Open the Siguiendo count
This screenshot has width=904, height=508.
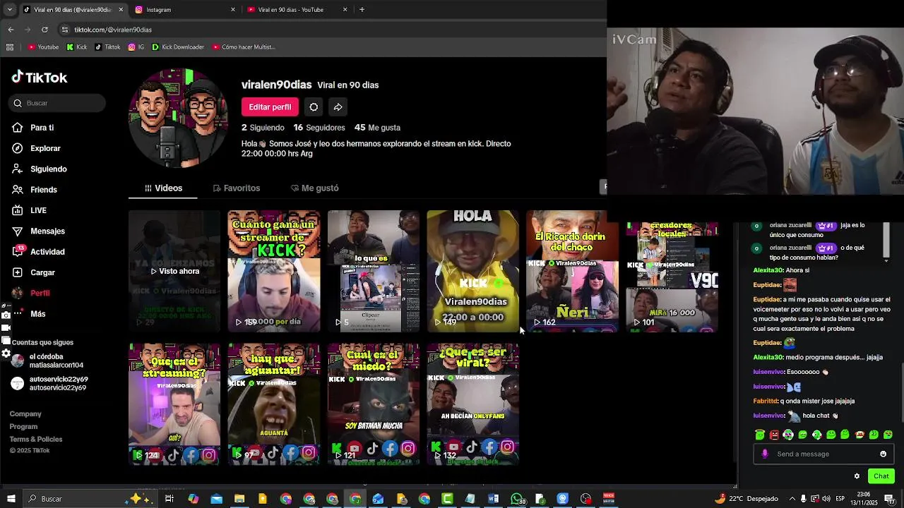263,128
